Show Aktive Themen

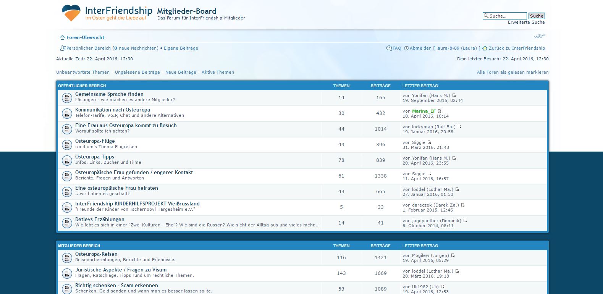218,72
